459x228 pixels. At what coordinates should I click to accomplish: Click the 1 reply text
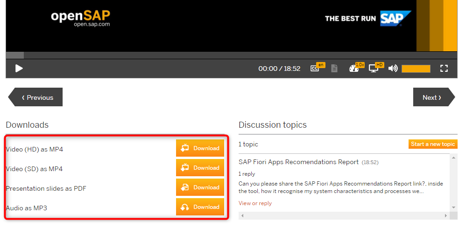pos(247,174)
